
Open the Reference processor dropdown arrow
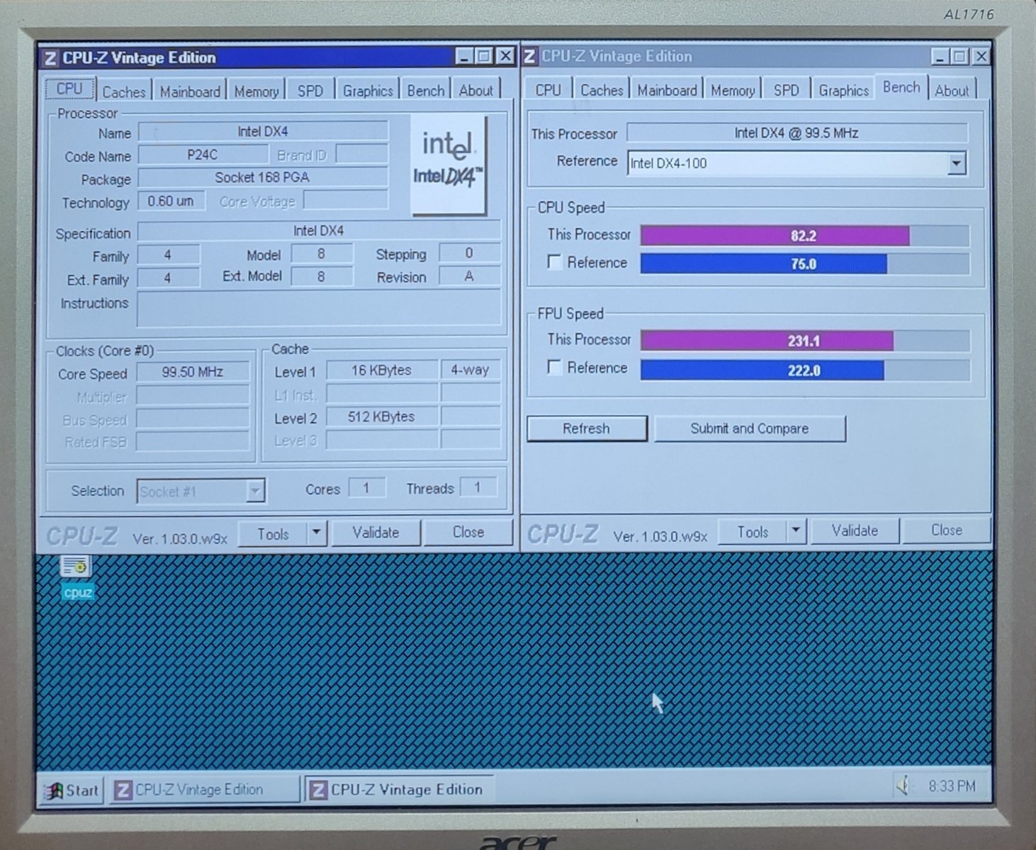pos(956,164)
